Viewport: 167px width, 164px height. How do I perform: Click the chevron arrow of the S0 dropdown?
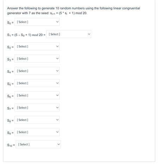(x=57, y=22)
